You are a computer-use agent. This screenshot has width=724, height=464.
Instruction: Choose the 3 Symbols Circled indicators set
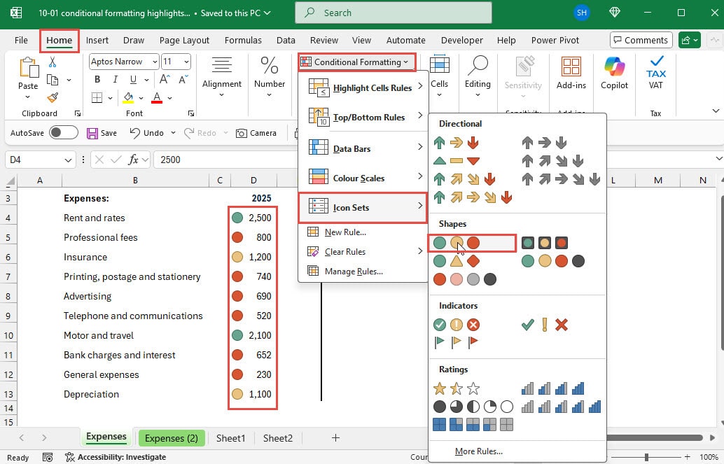[455, 324]
